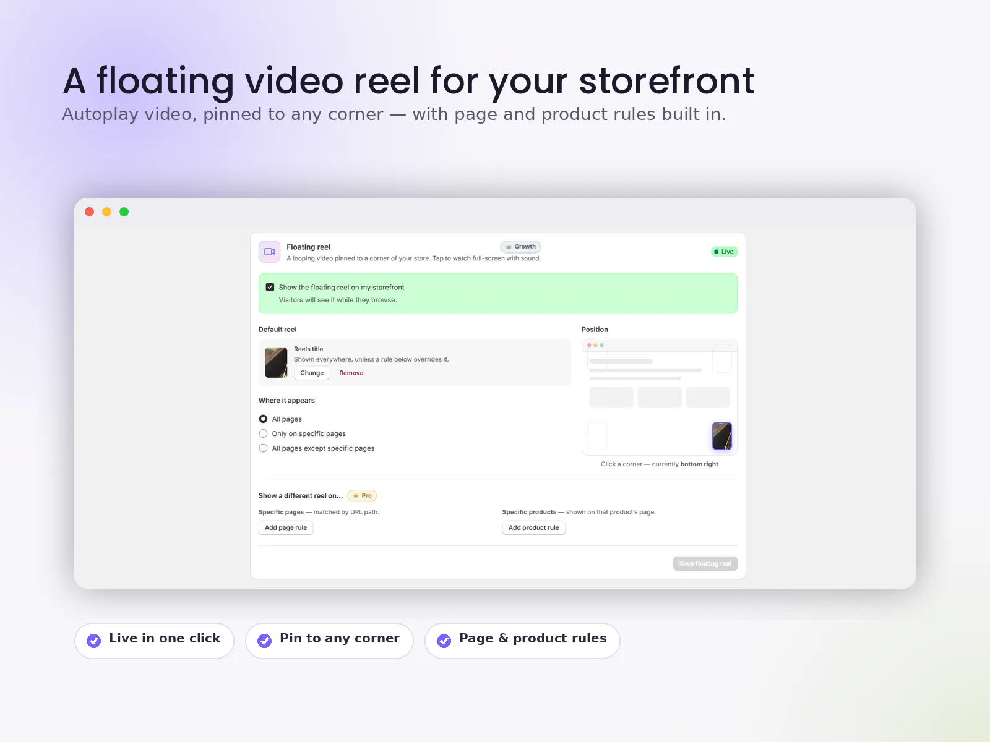Select All pages except specific pages
This screenshot has width=990, height=742.
click(263, 448)
